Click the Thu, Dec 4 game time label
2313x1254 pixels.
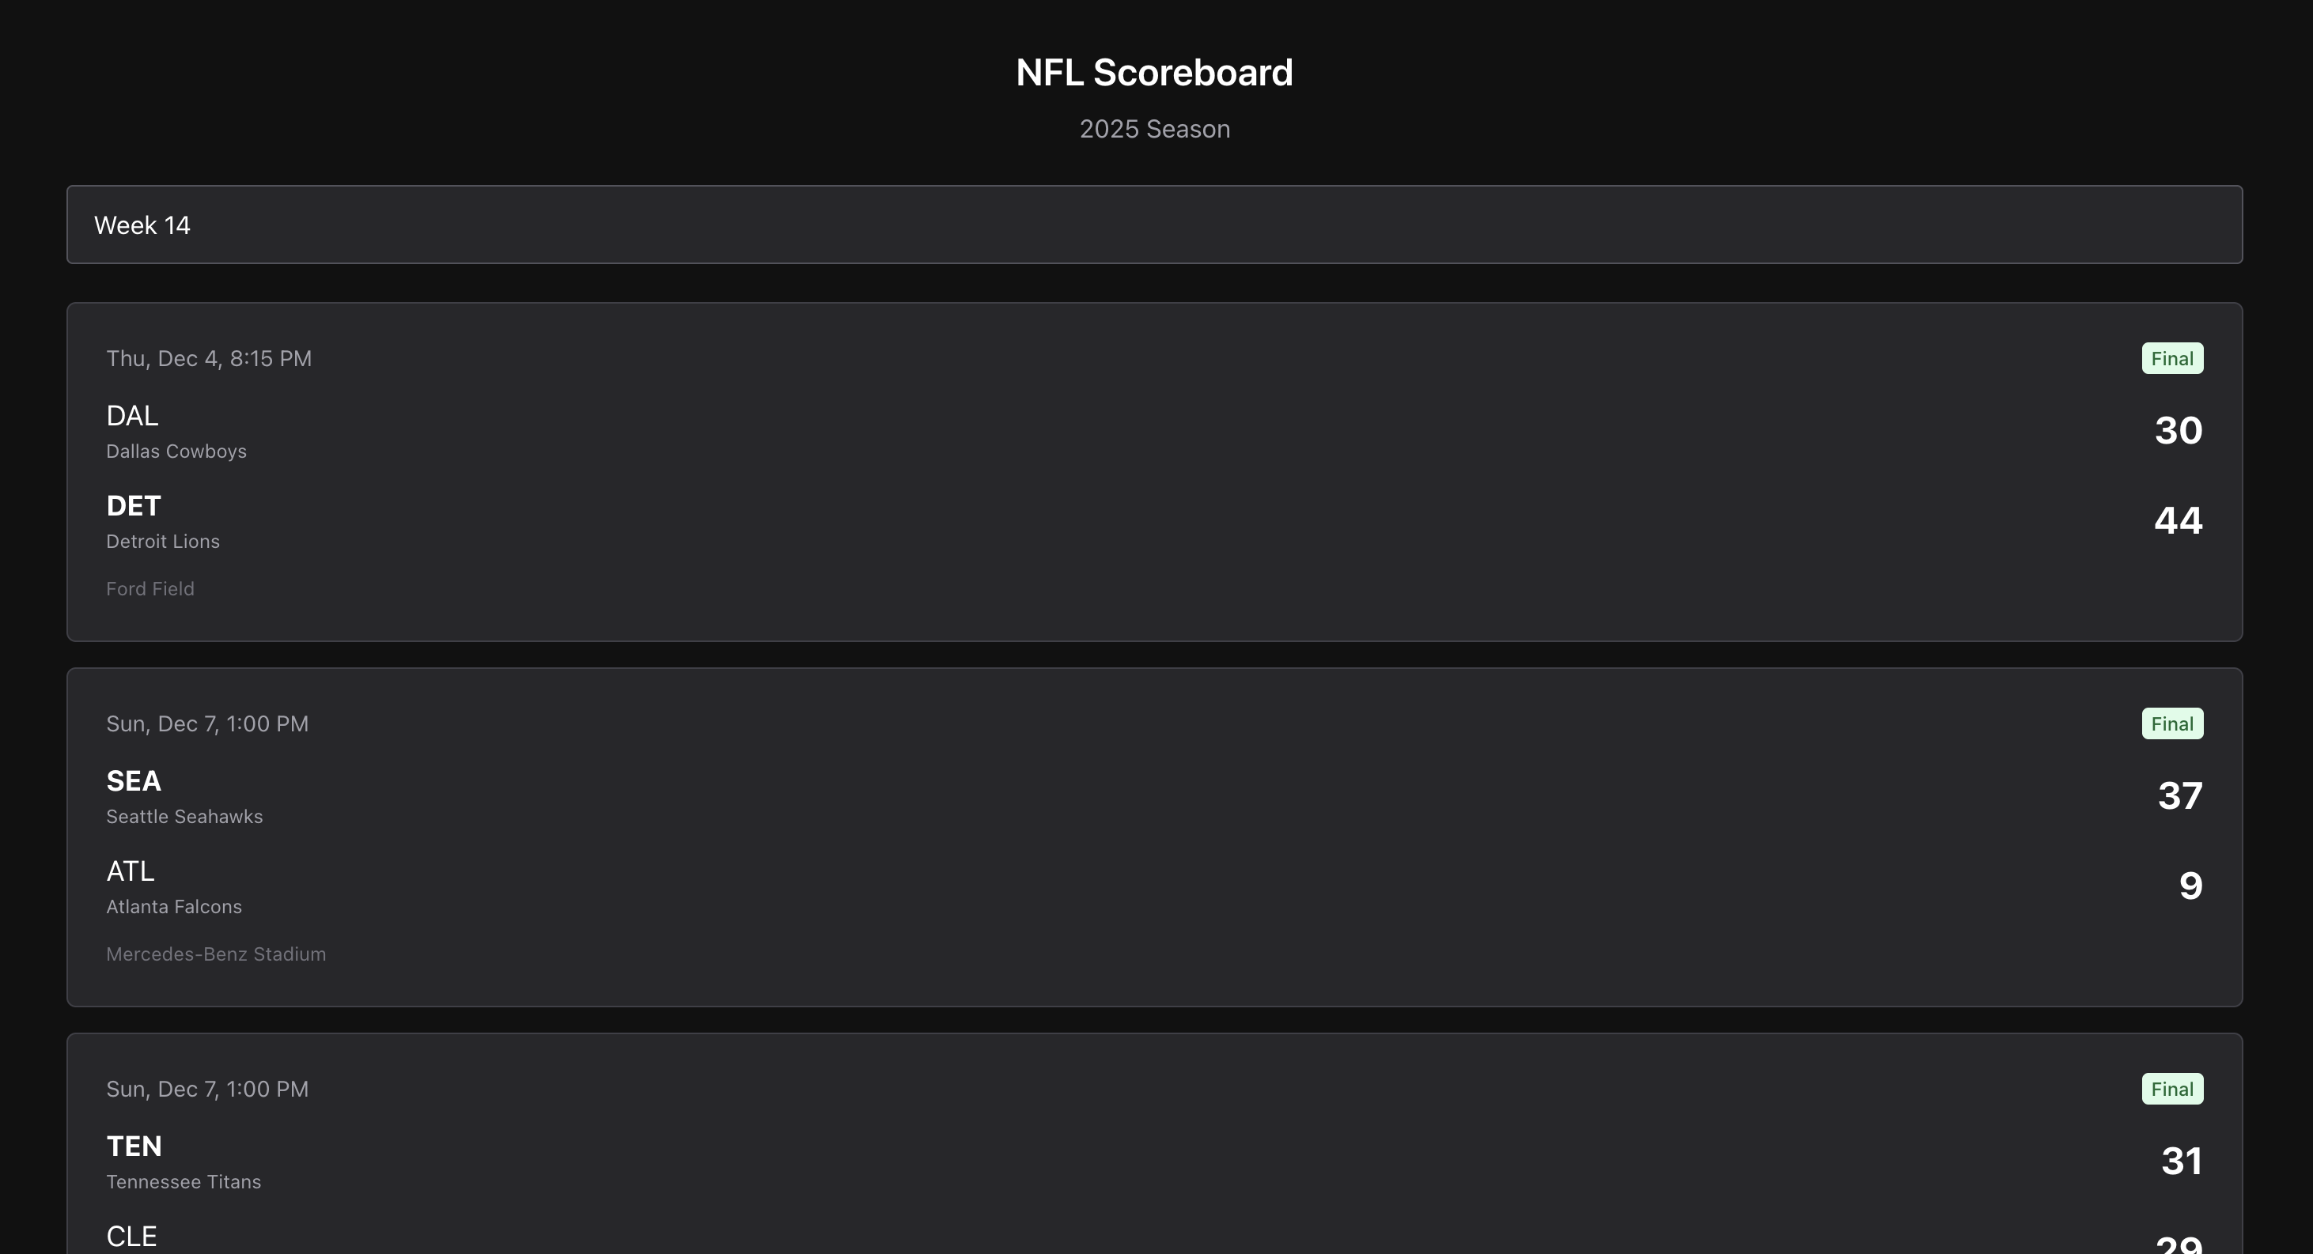tap(208, 358)
